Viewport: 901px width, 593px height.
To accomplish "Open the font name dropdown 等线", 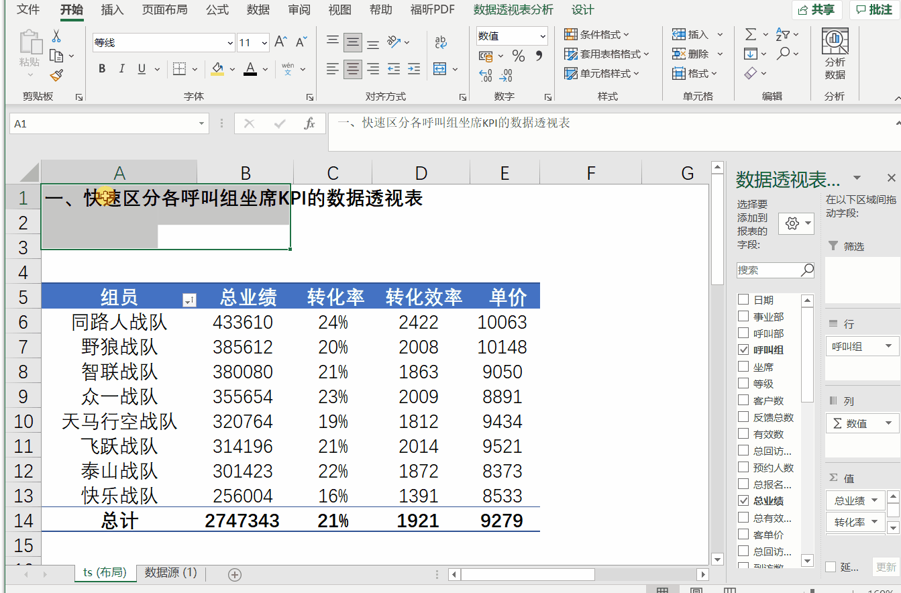I will click(x=230, y=42).
